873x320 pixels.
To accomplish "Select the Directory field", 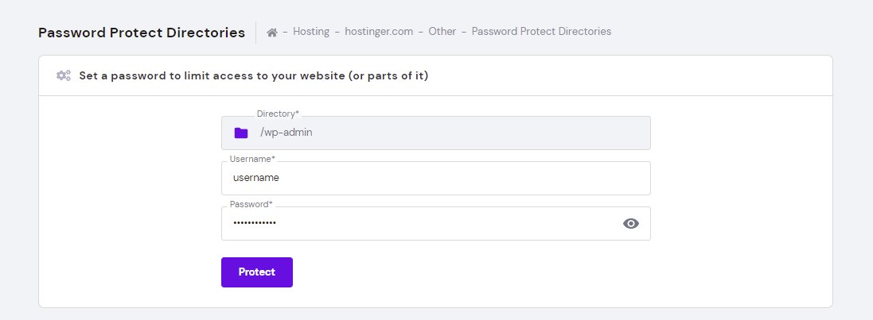I will click(435, 133).
